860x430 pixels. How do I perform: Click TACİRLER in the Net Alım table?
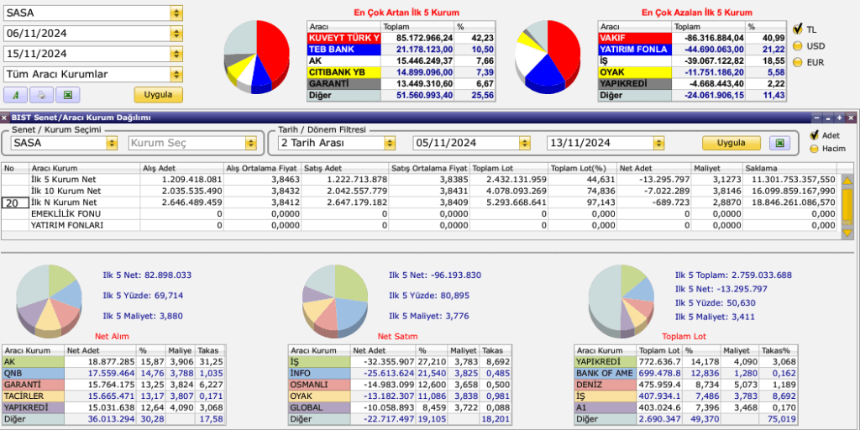[x=34, y=396]
